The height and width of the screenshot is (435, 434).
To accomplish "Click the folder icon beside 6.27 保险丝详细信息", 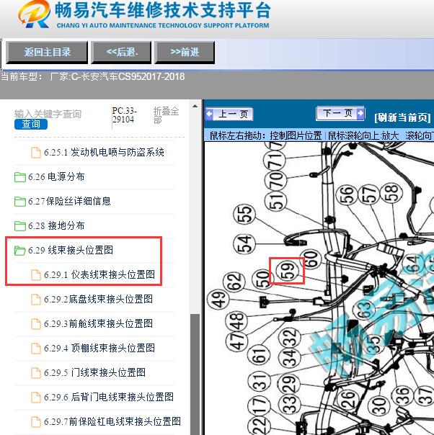I will (19, 202).
